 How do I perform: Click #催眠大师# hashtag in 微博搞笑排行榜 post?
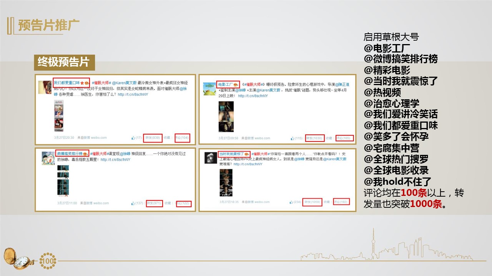point(100,153)
